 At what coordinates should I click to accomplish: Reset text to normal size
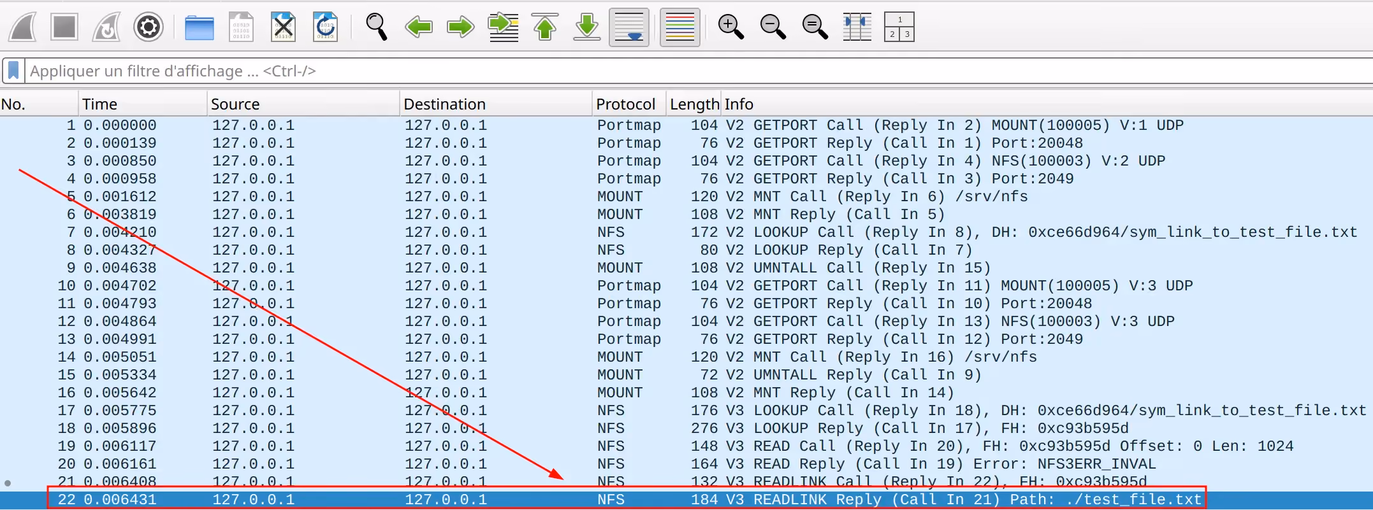(815, 27)
